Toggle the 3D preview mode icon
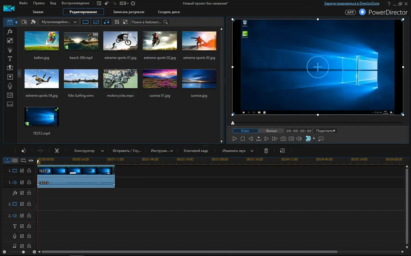The height and width of the screenshot is (256, 411). click(308, 139)
